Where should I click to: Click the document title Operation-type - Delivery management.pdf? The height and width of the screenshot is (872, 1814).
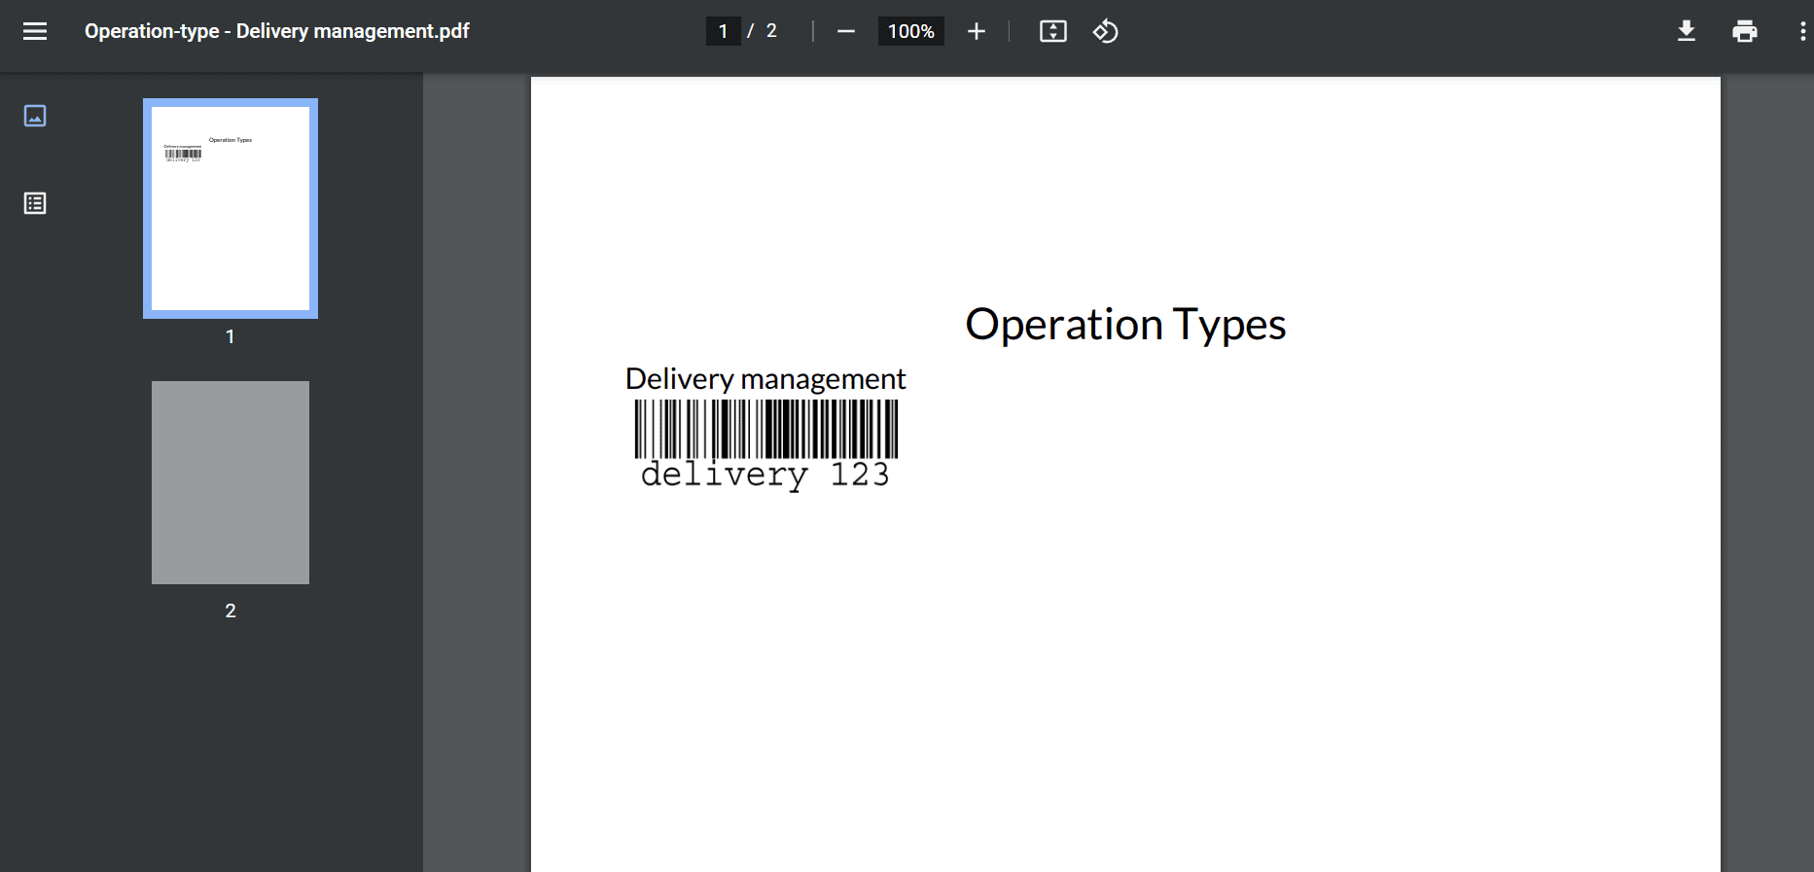277,31
